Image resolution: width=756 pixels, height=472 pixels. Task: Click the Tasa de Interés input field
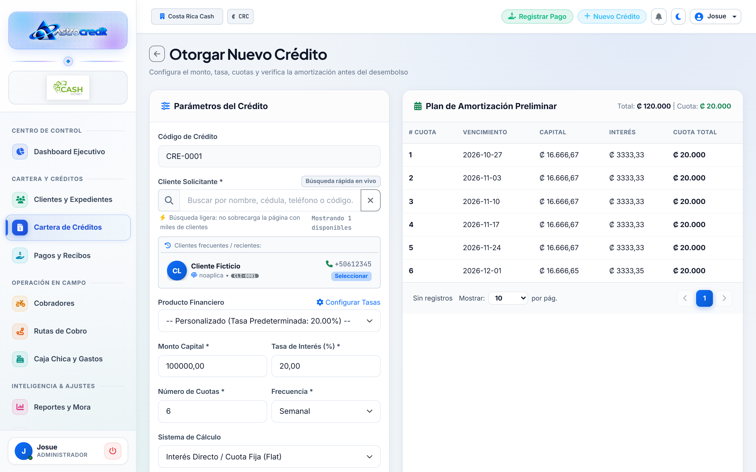click(x=326, y=366)
